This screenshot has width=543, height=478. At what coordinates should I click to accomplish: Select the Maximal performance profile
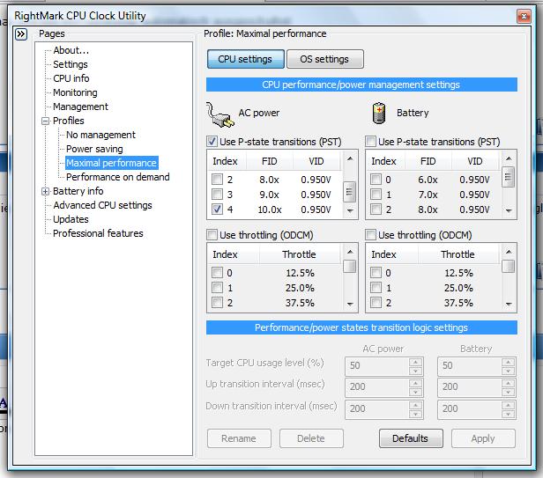coord(111,163)
